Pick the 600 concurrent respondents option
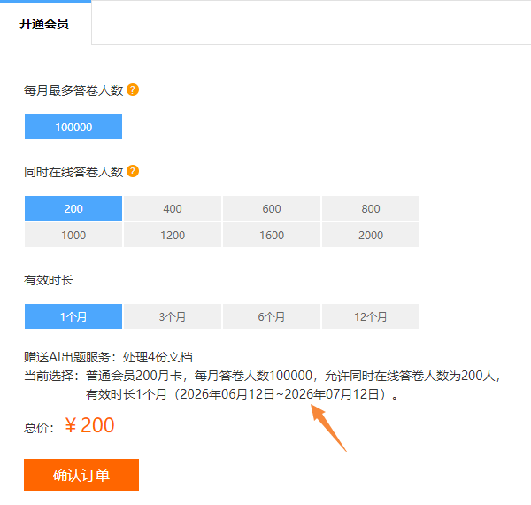Screen dimensions: 531x505 [x=272, y=208]
